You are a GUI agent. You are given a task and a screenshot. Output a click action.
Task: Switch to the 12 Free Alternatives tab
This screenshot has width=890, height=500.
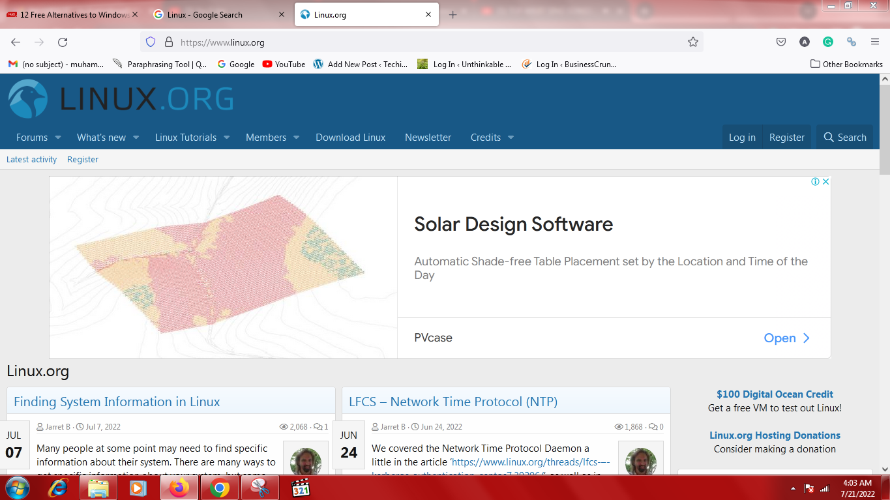72,14
